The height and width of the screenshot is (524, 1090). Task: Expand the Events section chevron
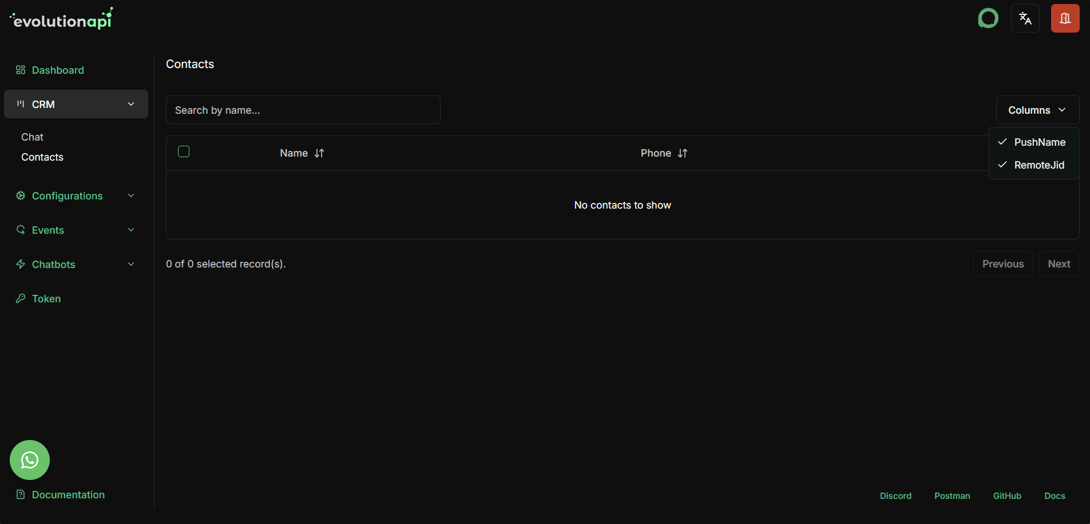pos(130,230)
